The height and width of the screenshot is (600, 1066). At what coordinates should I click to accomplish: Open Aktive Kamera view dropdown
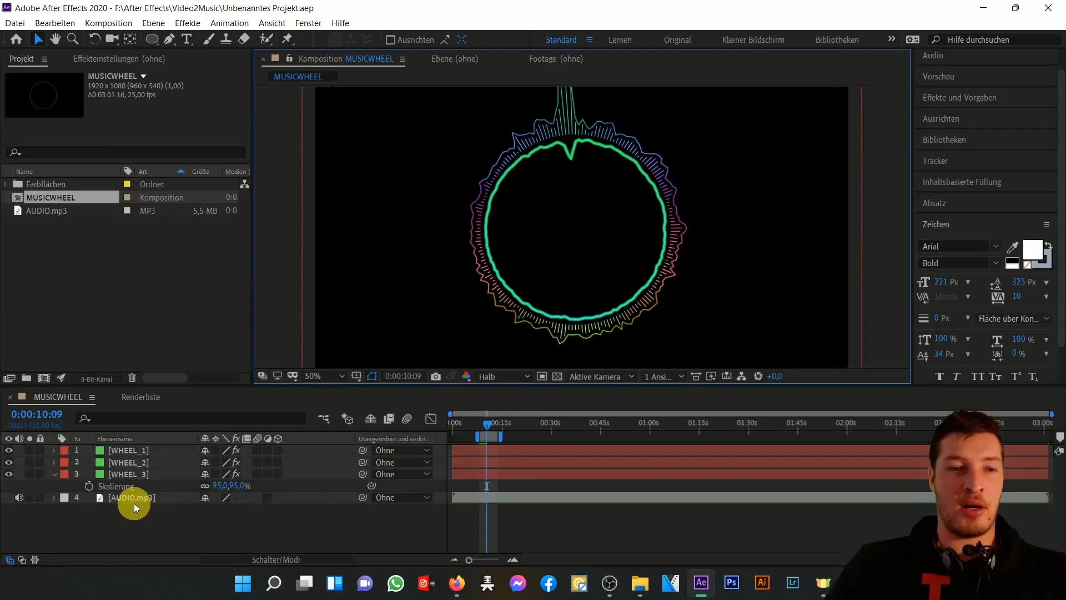601,377
